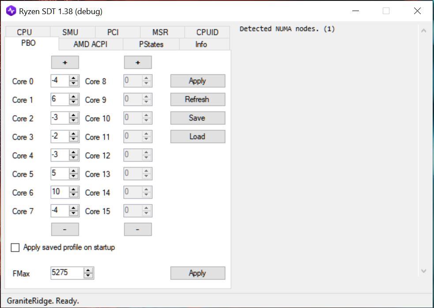Open the CPUID tab

208,32
